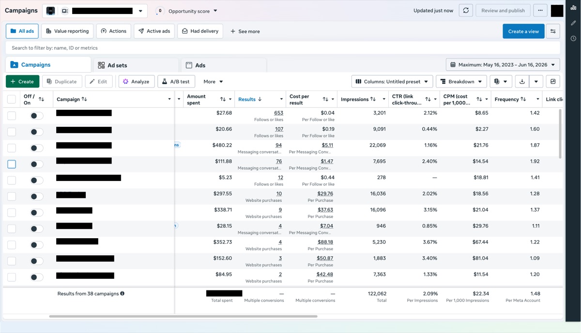The image size is (581, 333).
Task: Click the info icon beside 38 campaigns
Action: [122, 294]
